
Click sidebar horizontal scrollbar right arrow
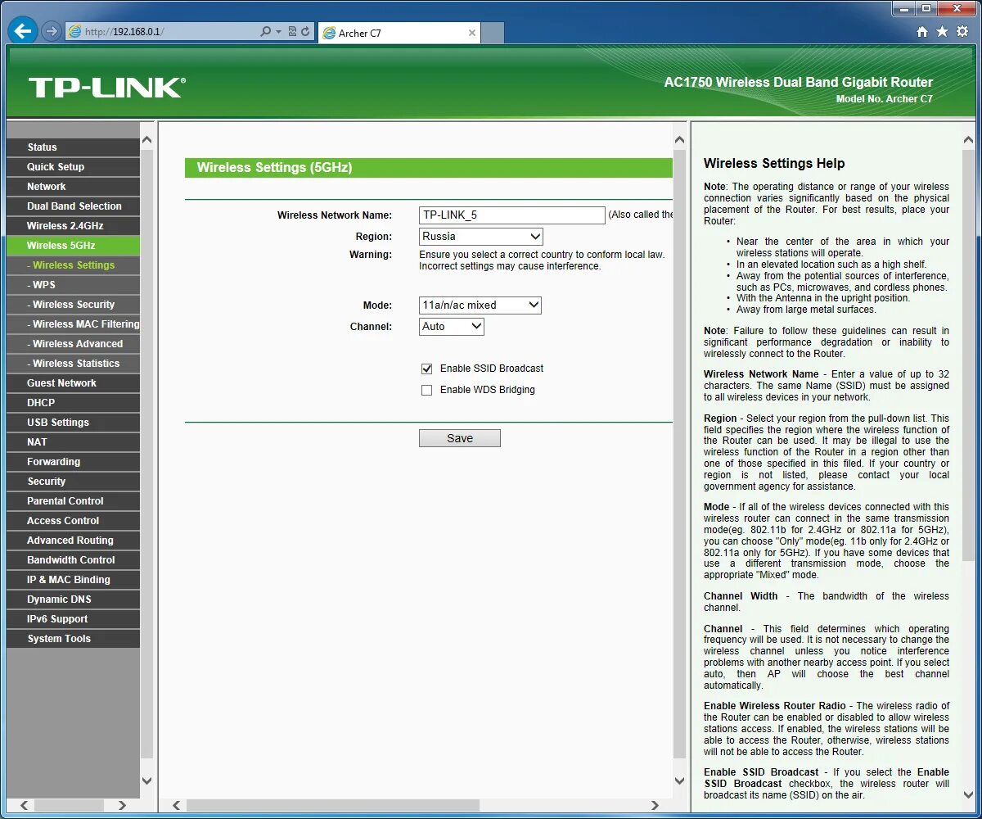point(122,806)
